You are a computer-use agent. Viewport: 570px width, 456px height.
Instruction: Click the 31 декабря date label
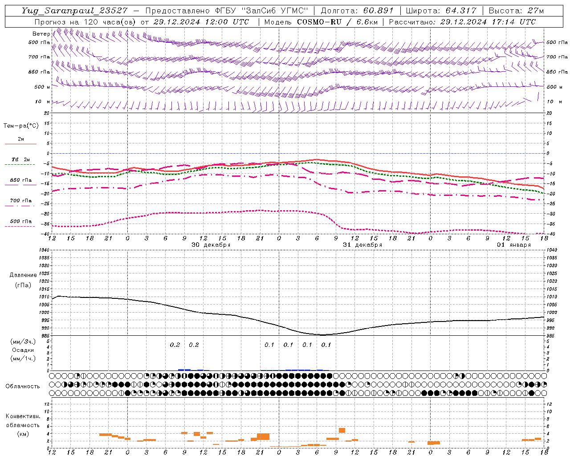362,245
